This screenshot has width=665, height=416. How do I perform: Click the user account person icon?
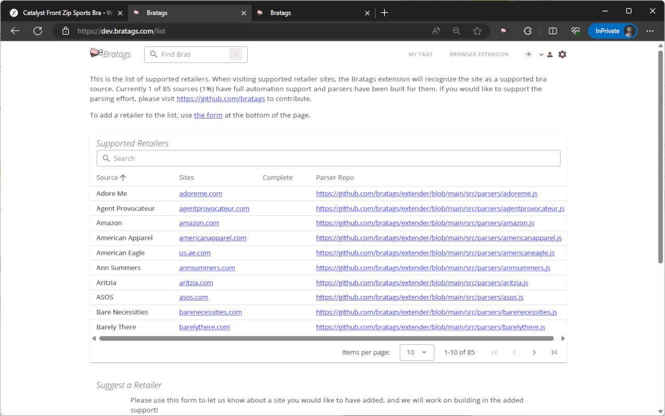click(550, 54)
